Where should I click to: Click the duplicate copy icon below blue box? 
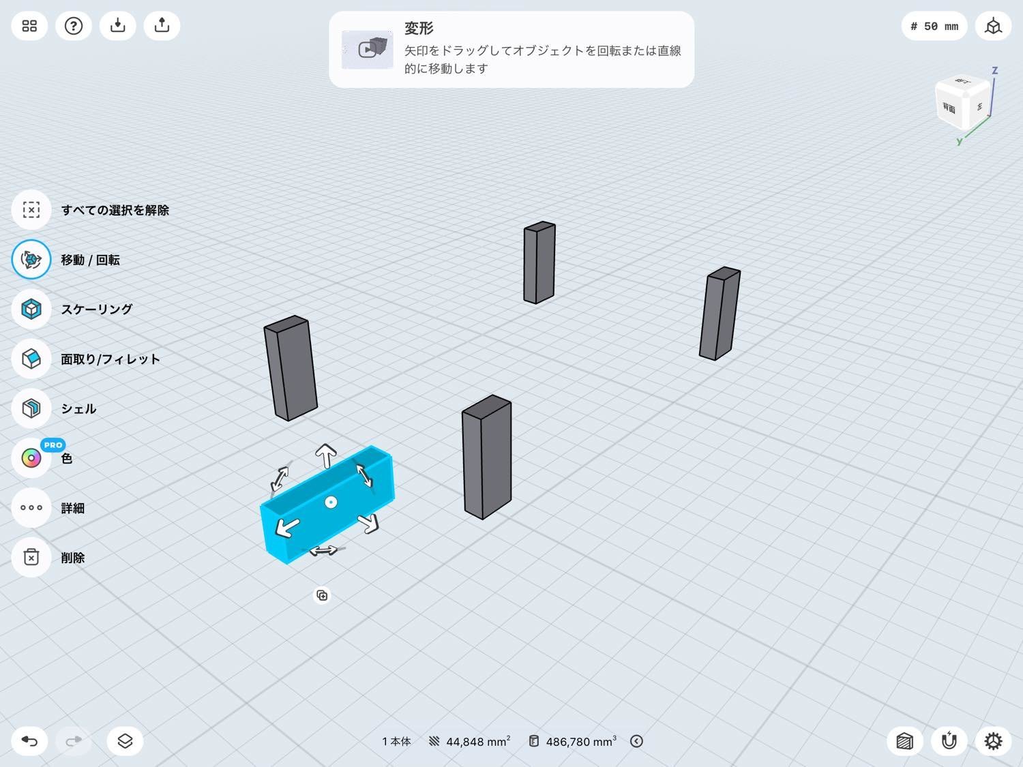tap(322, 596)
